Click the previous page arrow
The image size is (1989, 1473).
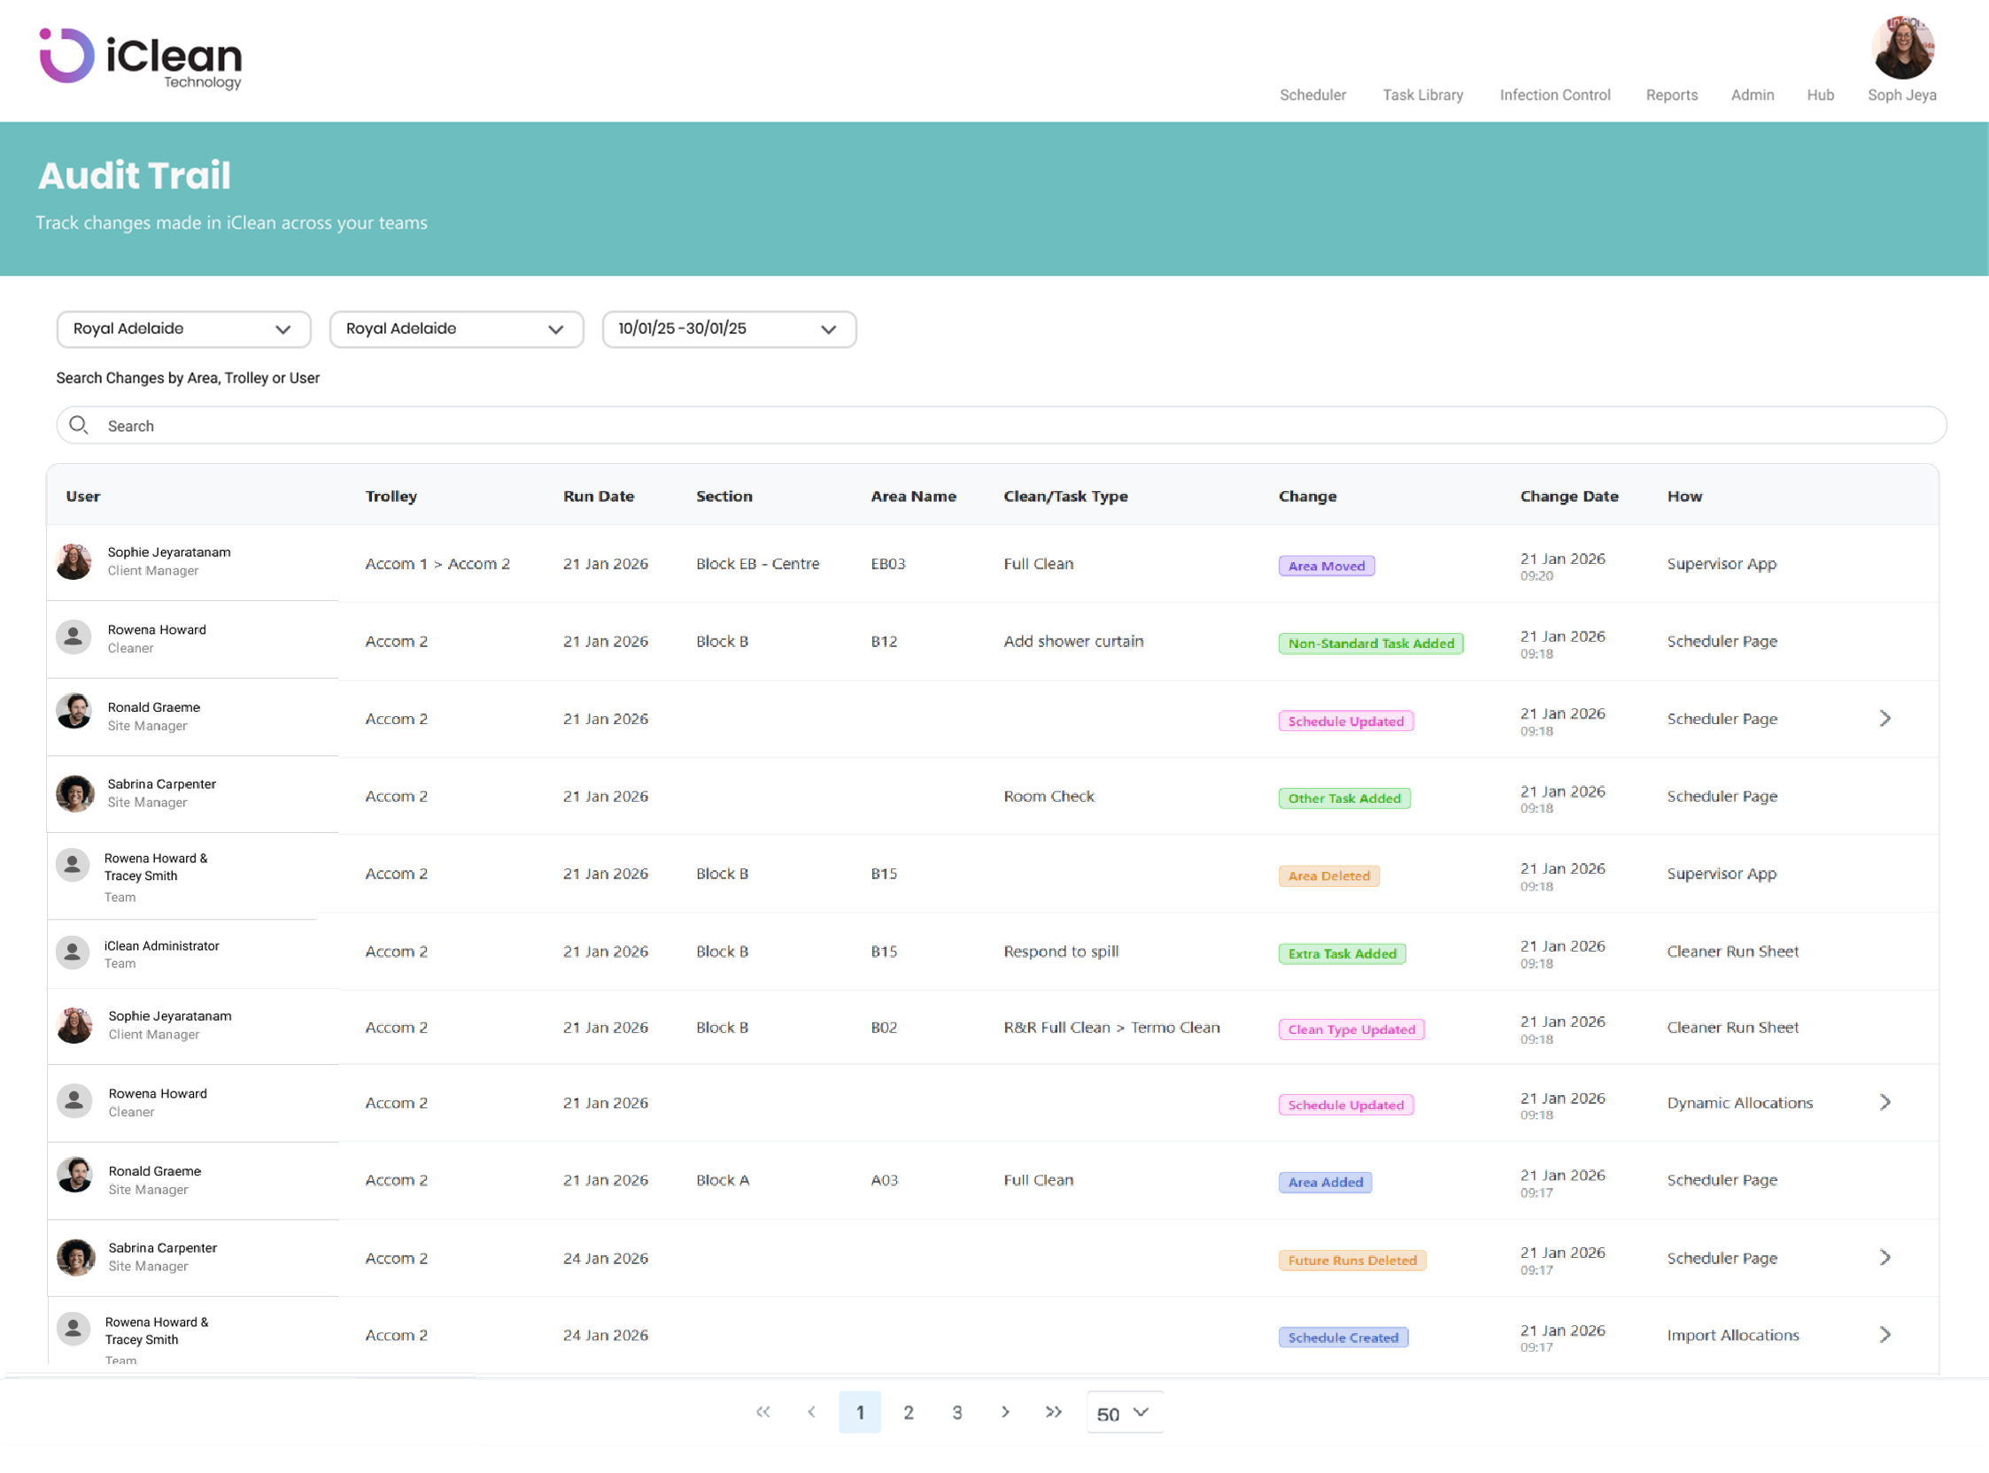[x=812, y=1413]
